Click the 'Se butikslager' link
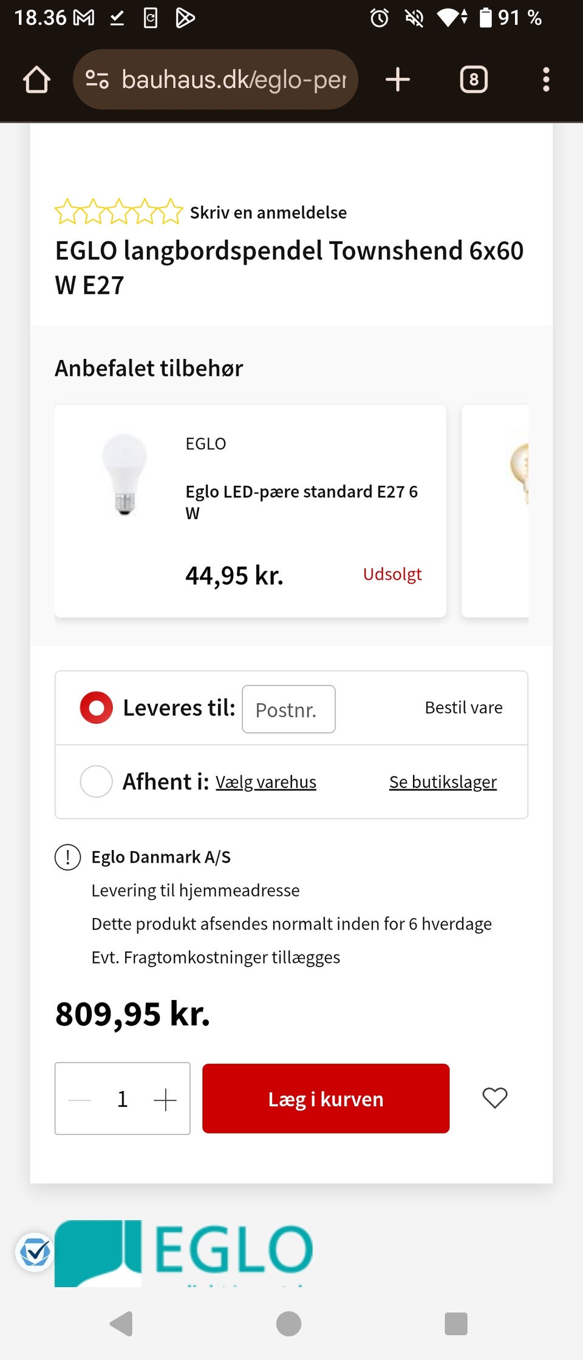This screenshot has height=1360, width=583. coord(443,782)
